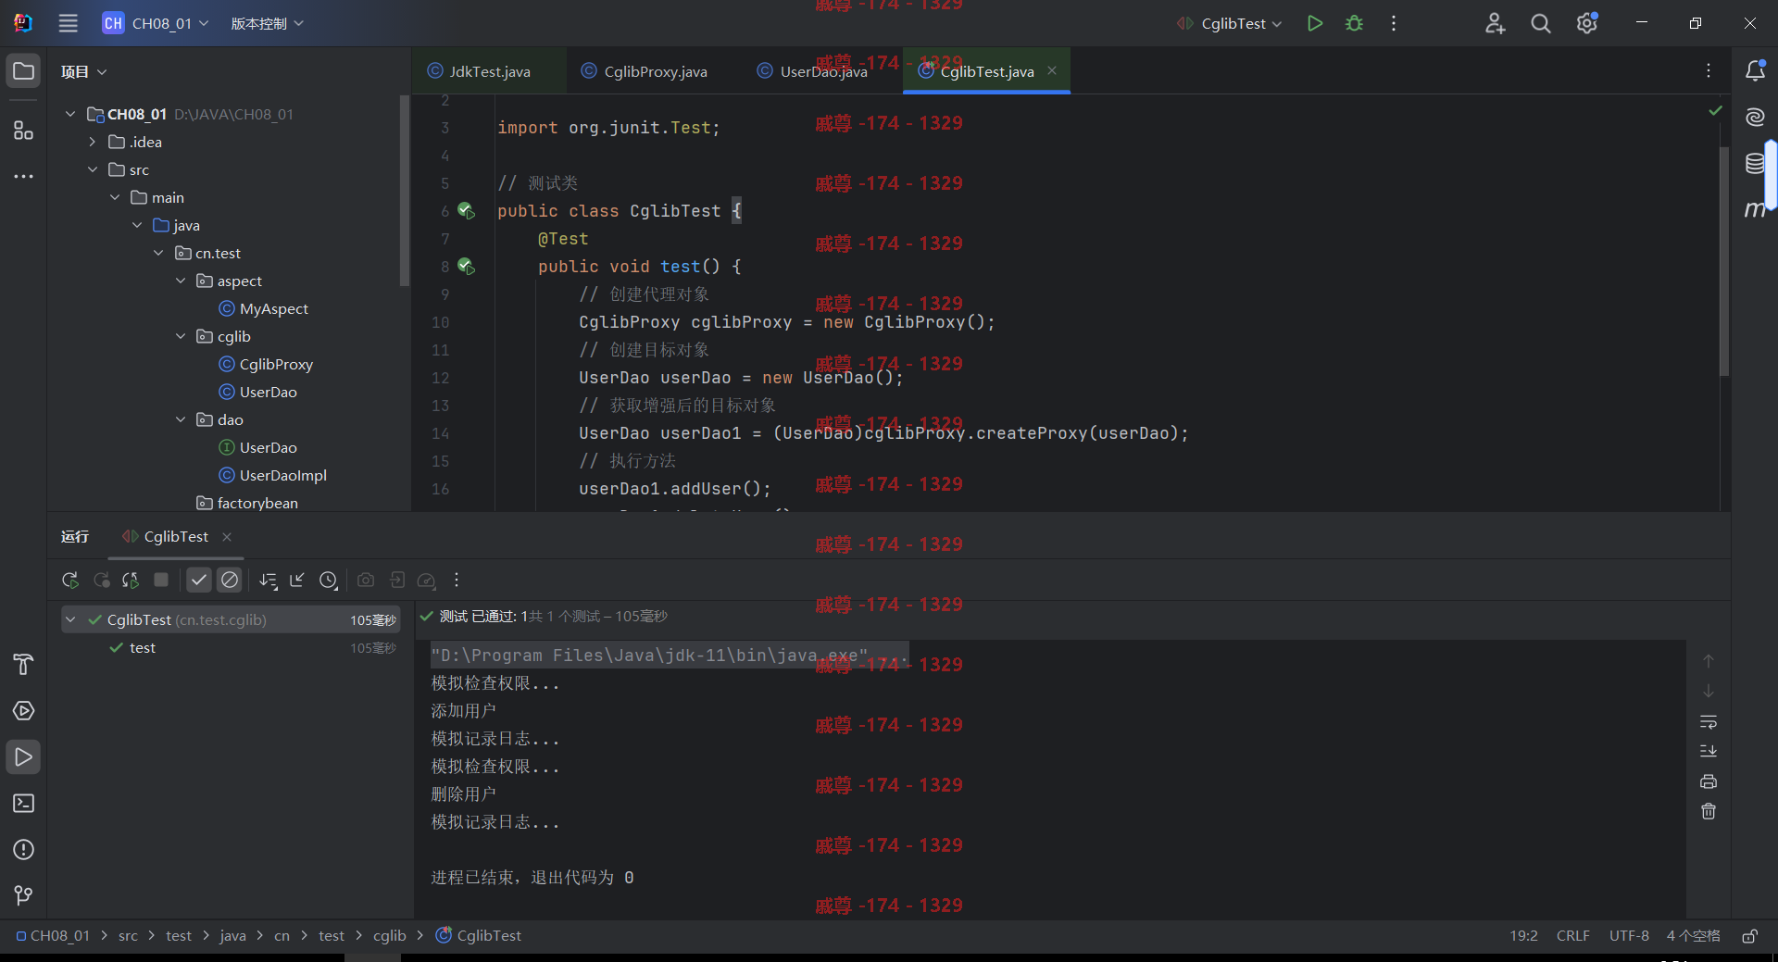This screenshot has height=962, width=1778.
Task: Toggle scroll to end of console
Action: (x=1709, y=751)
